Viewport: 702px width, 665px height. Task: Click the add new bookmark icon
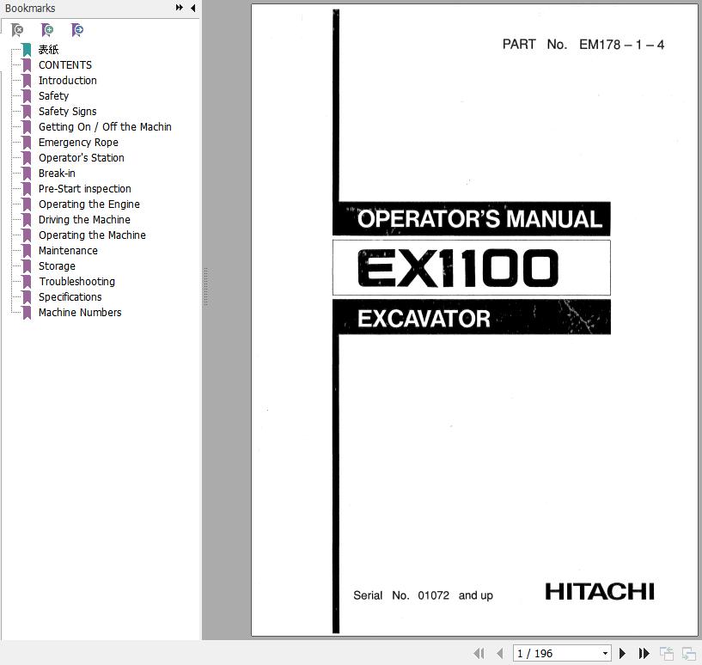click(x=47, y=30)
